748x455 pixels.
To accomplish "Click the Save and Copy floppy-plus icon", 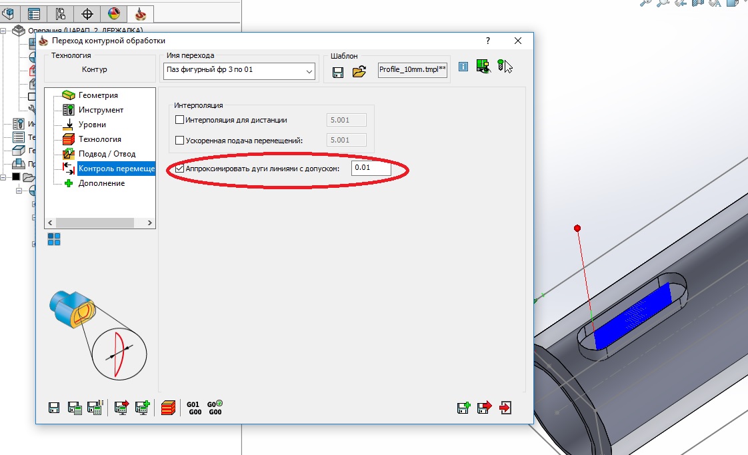I will 463,408.
